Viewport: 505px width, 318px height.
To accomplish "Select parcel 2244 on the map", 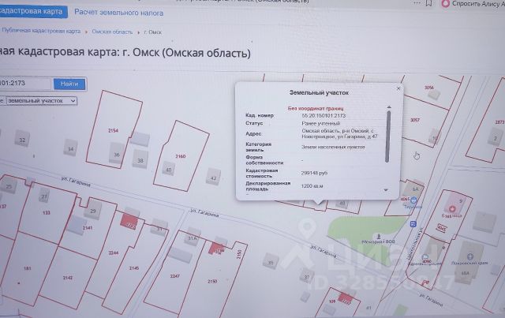I will click(114, 253).
